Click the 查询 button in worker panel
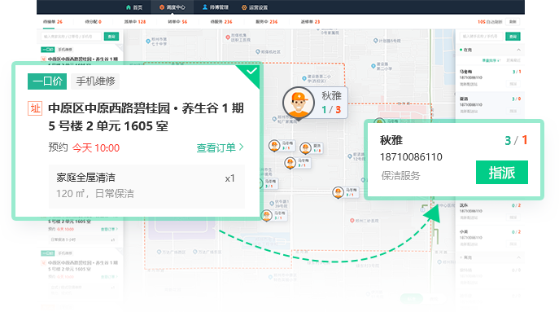 click(513, 37)
